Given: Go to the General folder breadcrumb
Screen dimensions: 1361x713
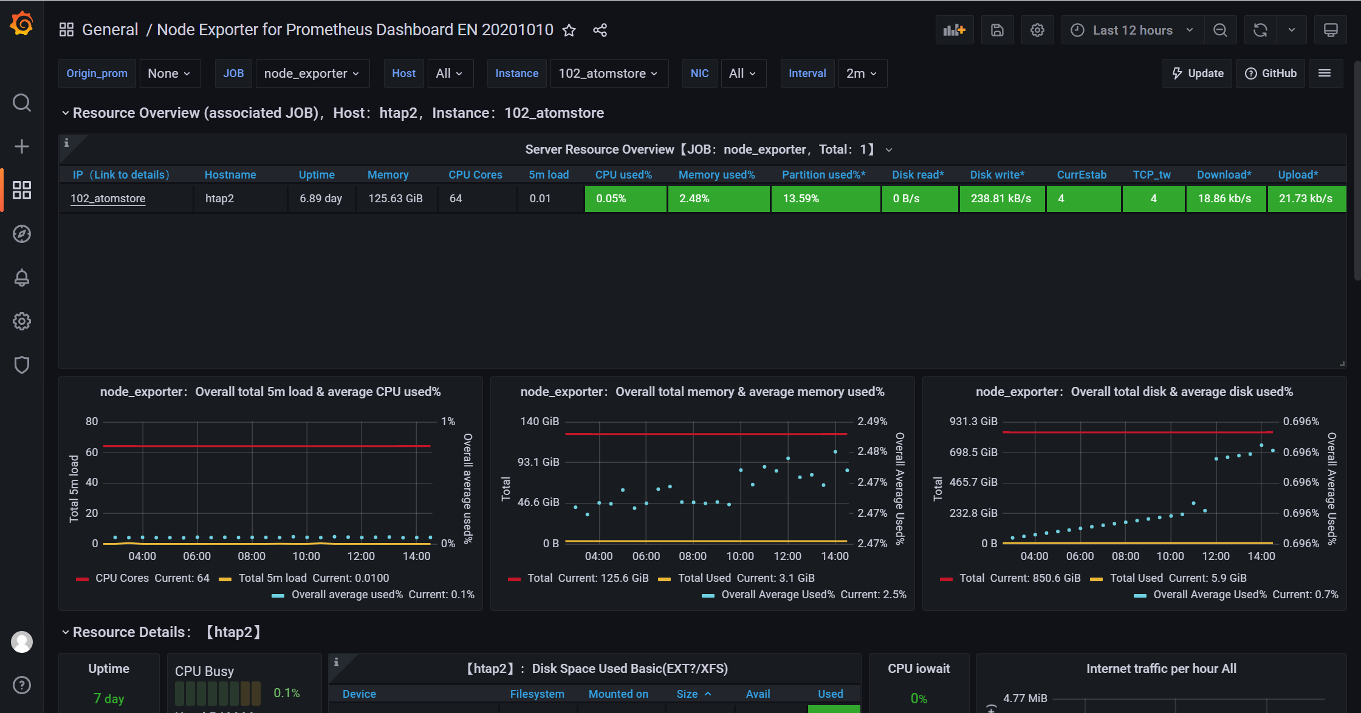Looking at the screenshot, I should click(x=110, y=30).
